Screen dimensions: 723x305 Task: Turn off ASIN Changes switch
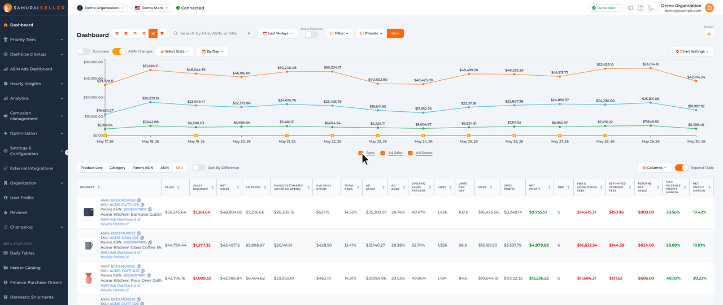pyautogui.click(x=119, y=51)
